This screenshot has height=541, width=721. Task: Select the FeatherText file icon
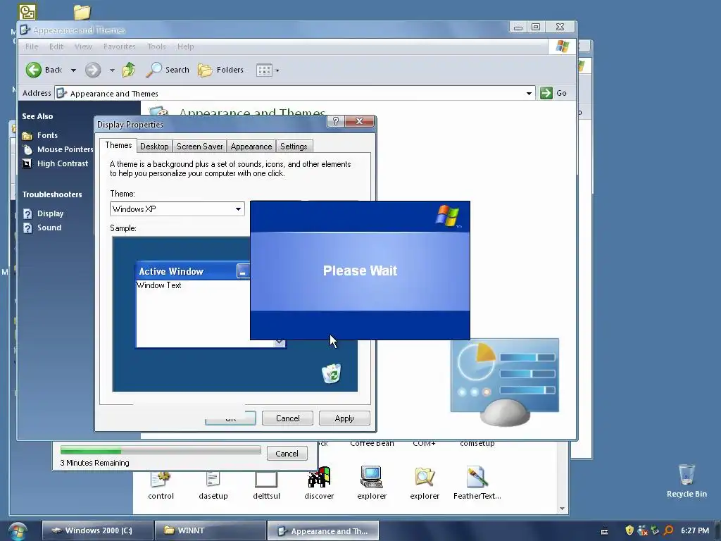pos(477,477)
